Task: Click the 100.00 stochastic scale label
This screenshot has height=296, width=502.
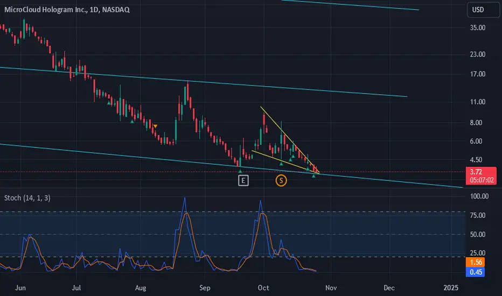Action: tap(479, 196)
